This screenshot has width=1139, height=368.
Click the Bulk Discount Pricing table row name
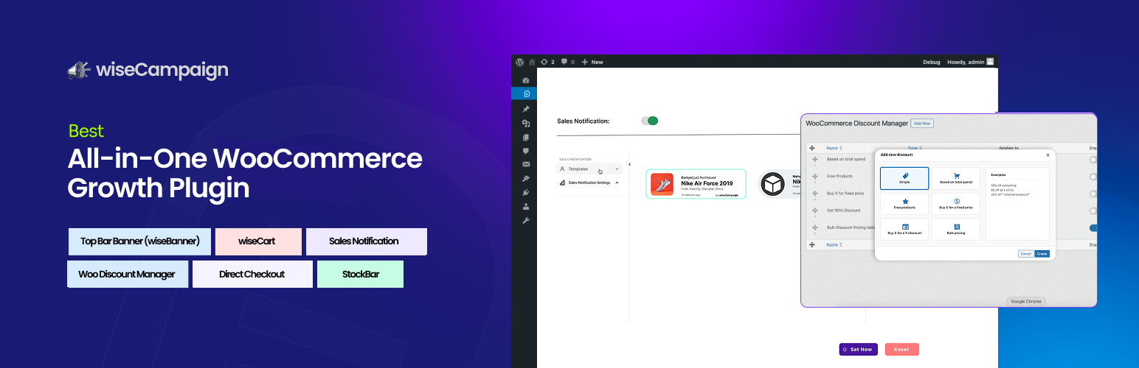click(x=851, y=228)
